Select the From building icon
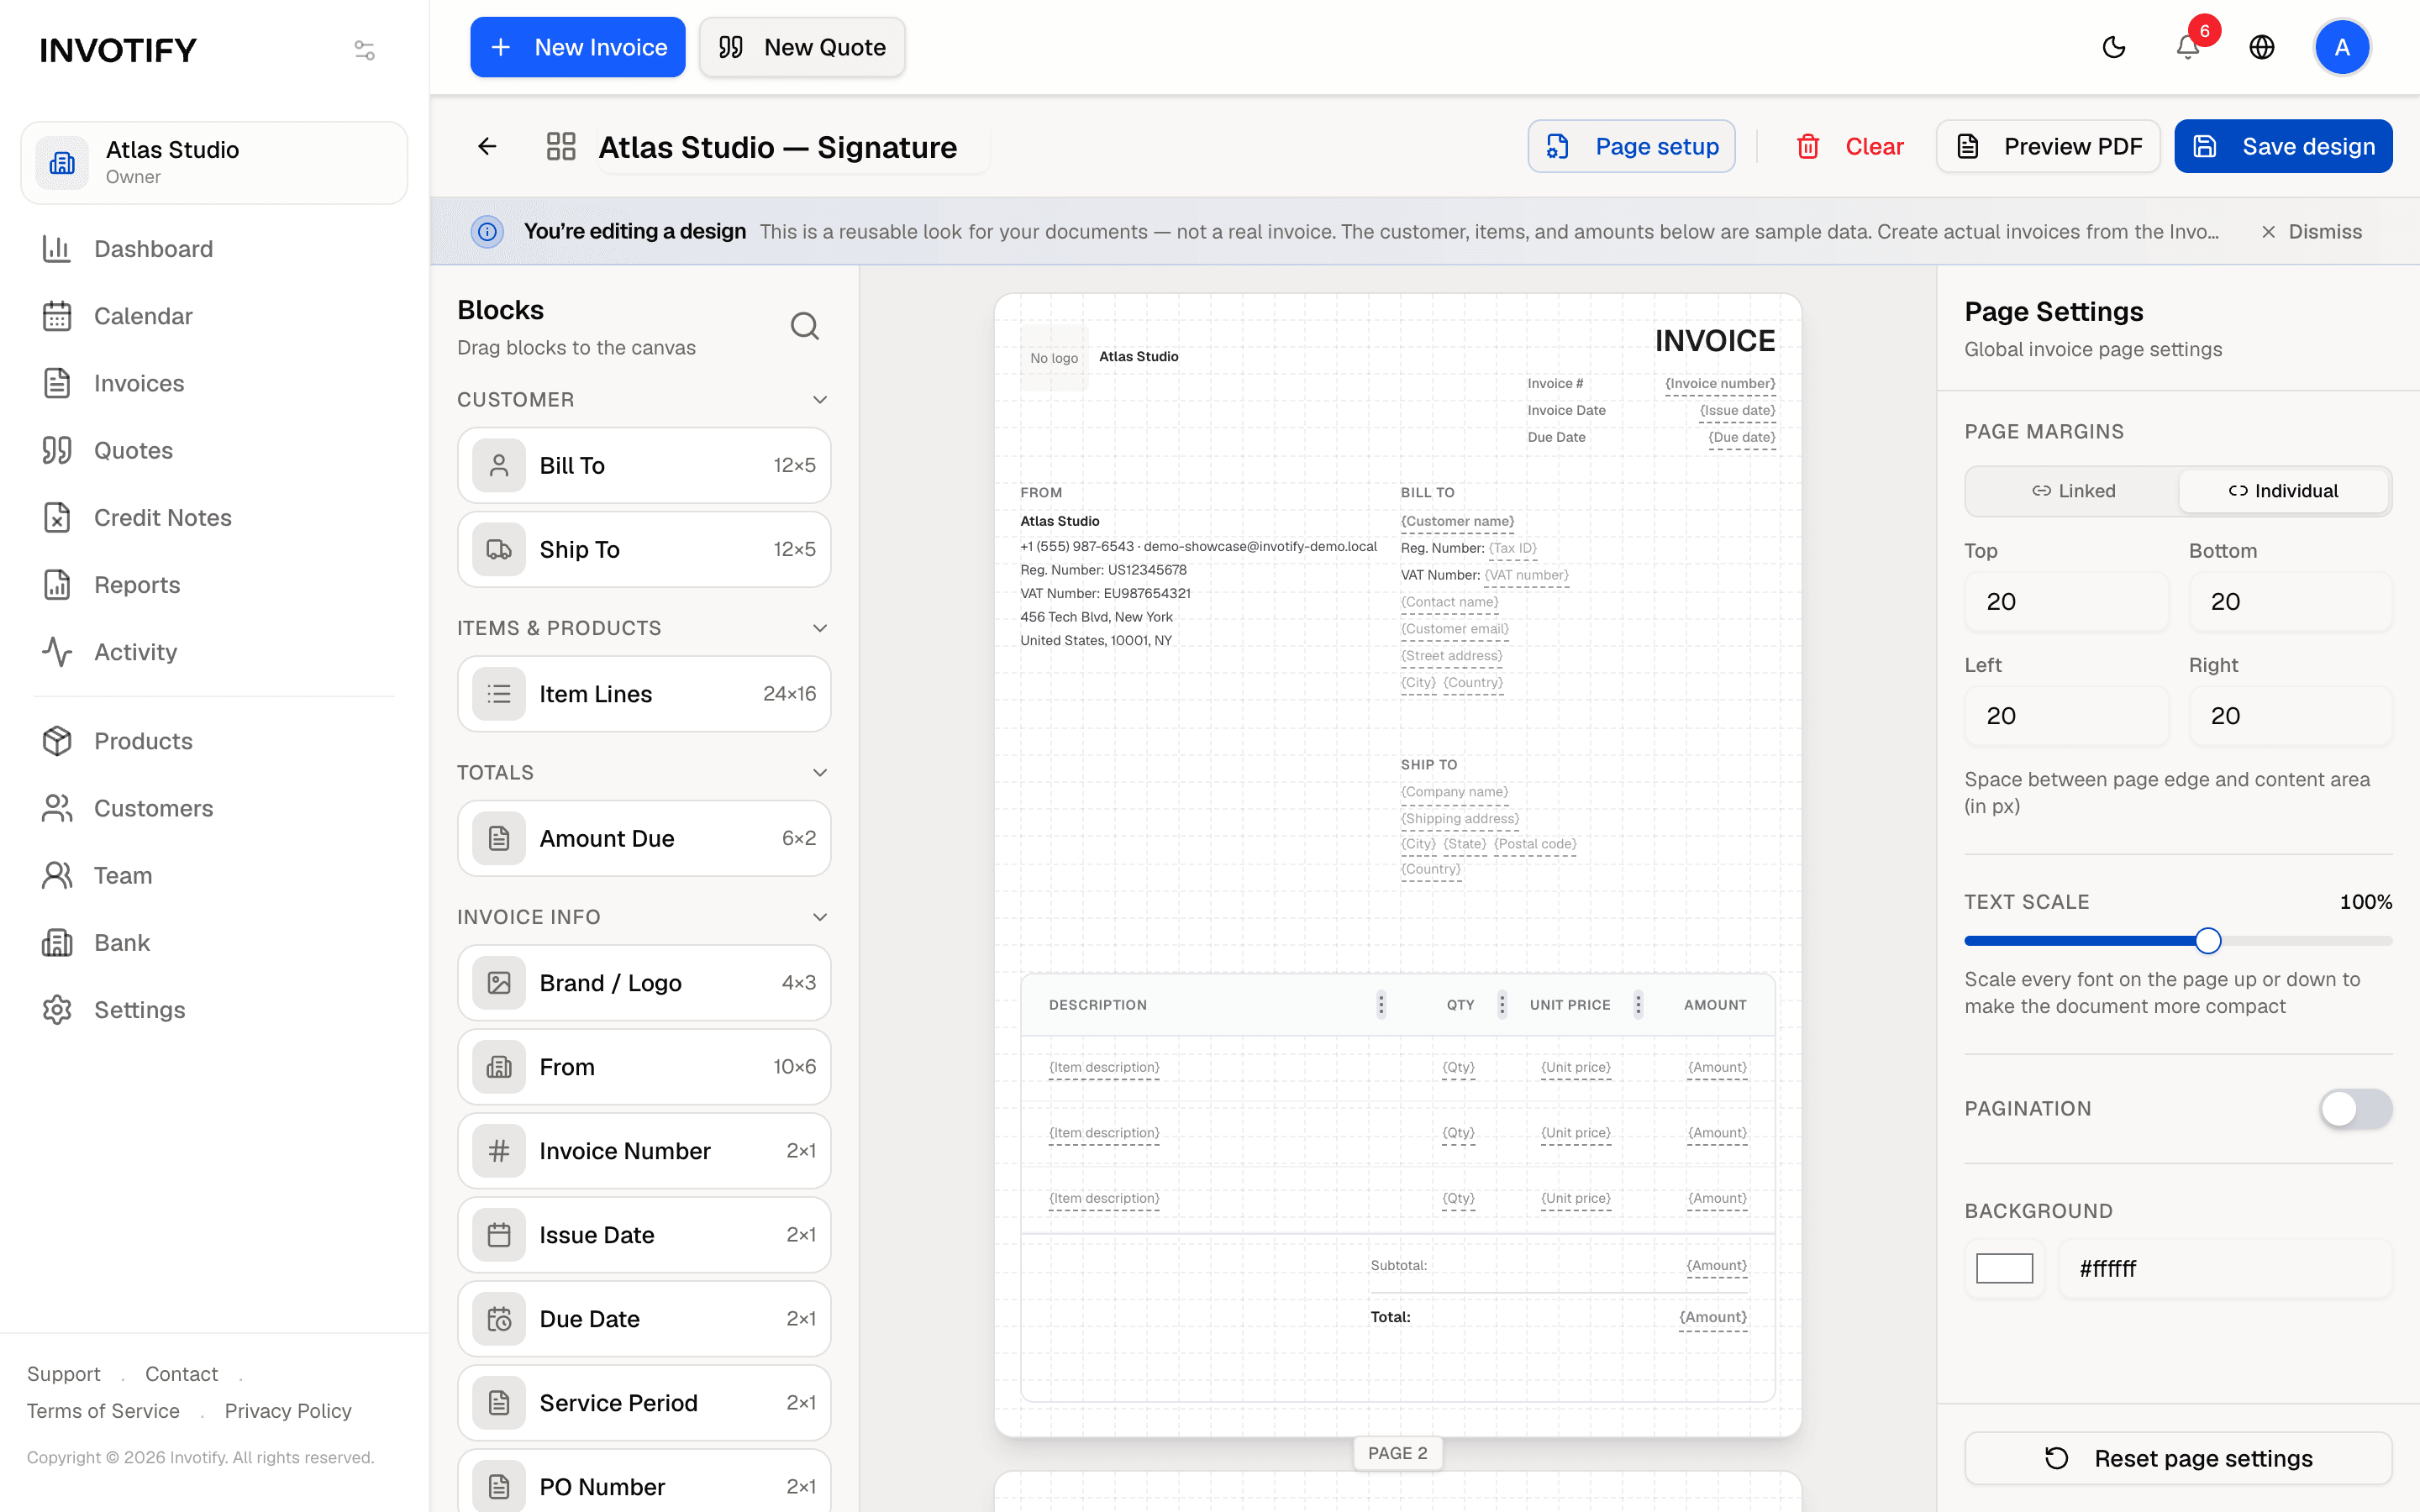 (x=499, y=1067)
